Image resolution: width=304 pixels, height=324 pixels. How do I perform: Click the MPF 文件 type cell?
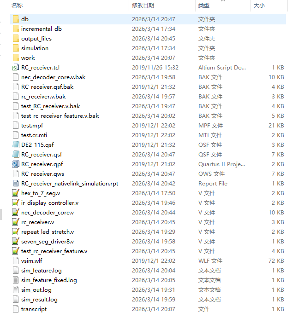point(210,126)
